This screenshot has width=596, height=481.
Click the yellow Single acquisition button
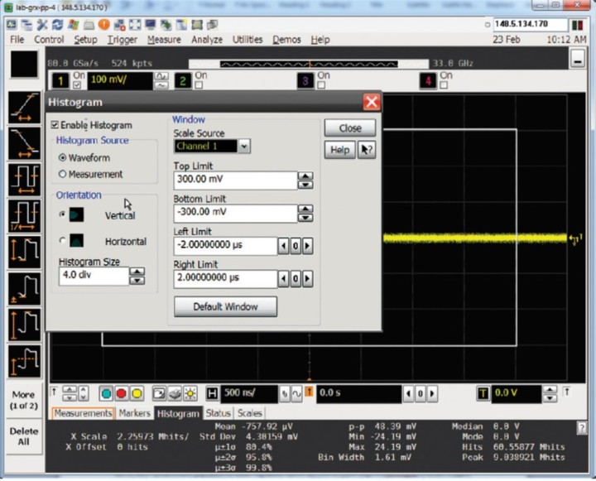point(137,393)
